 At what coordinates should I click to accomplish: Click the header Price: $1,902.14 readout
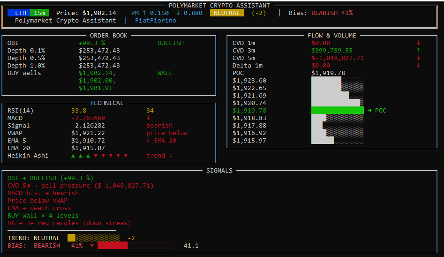pos(86,13)
